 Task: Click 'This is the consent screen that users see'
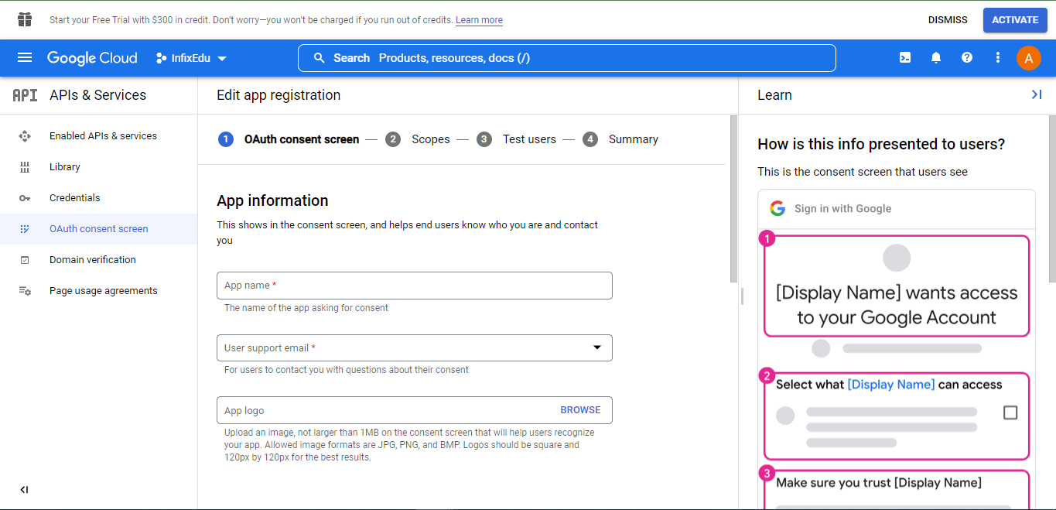pos(863,172)
